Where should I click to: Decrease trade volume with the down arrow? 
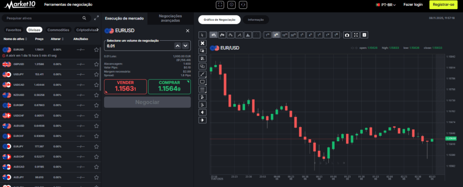click(185, 46)
